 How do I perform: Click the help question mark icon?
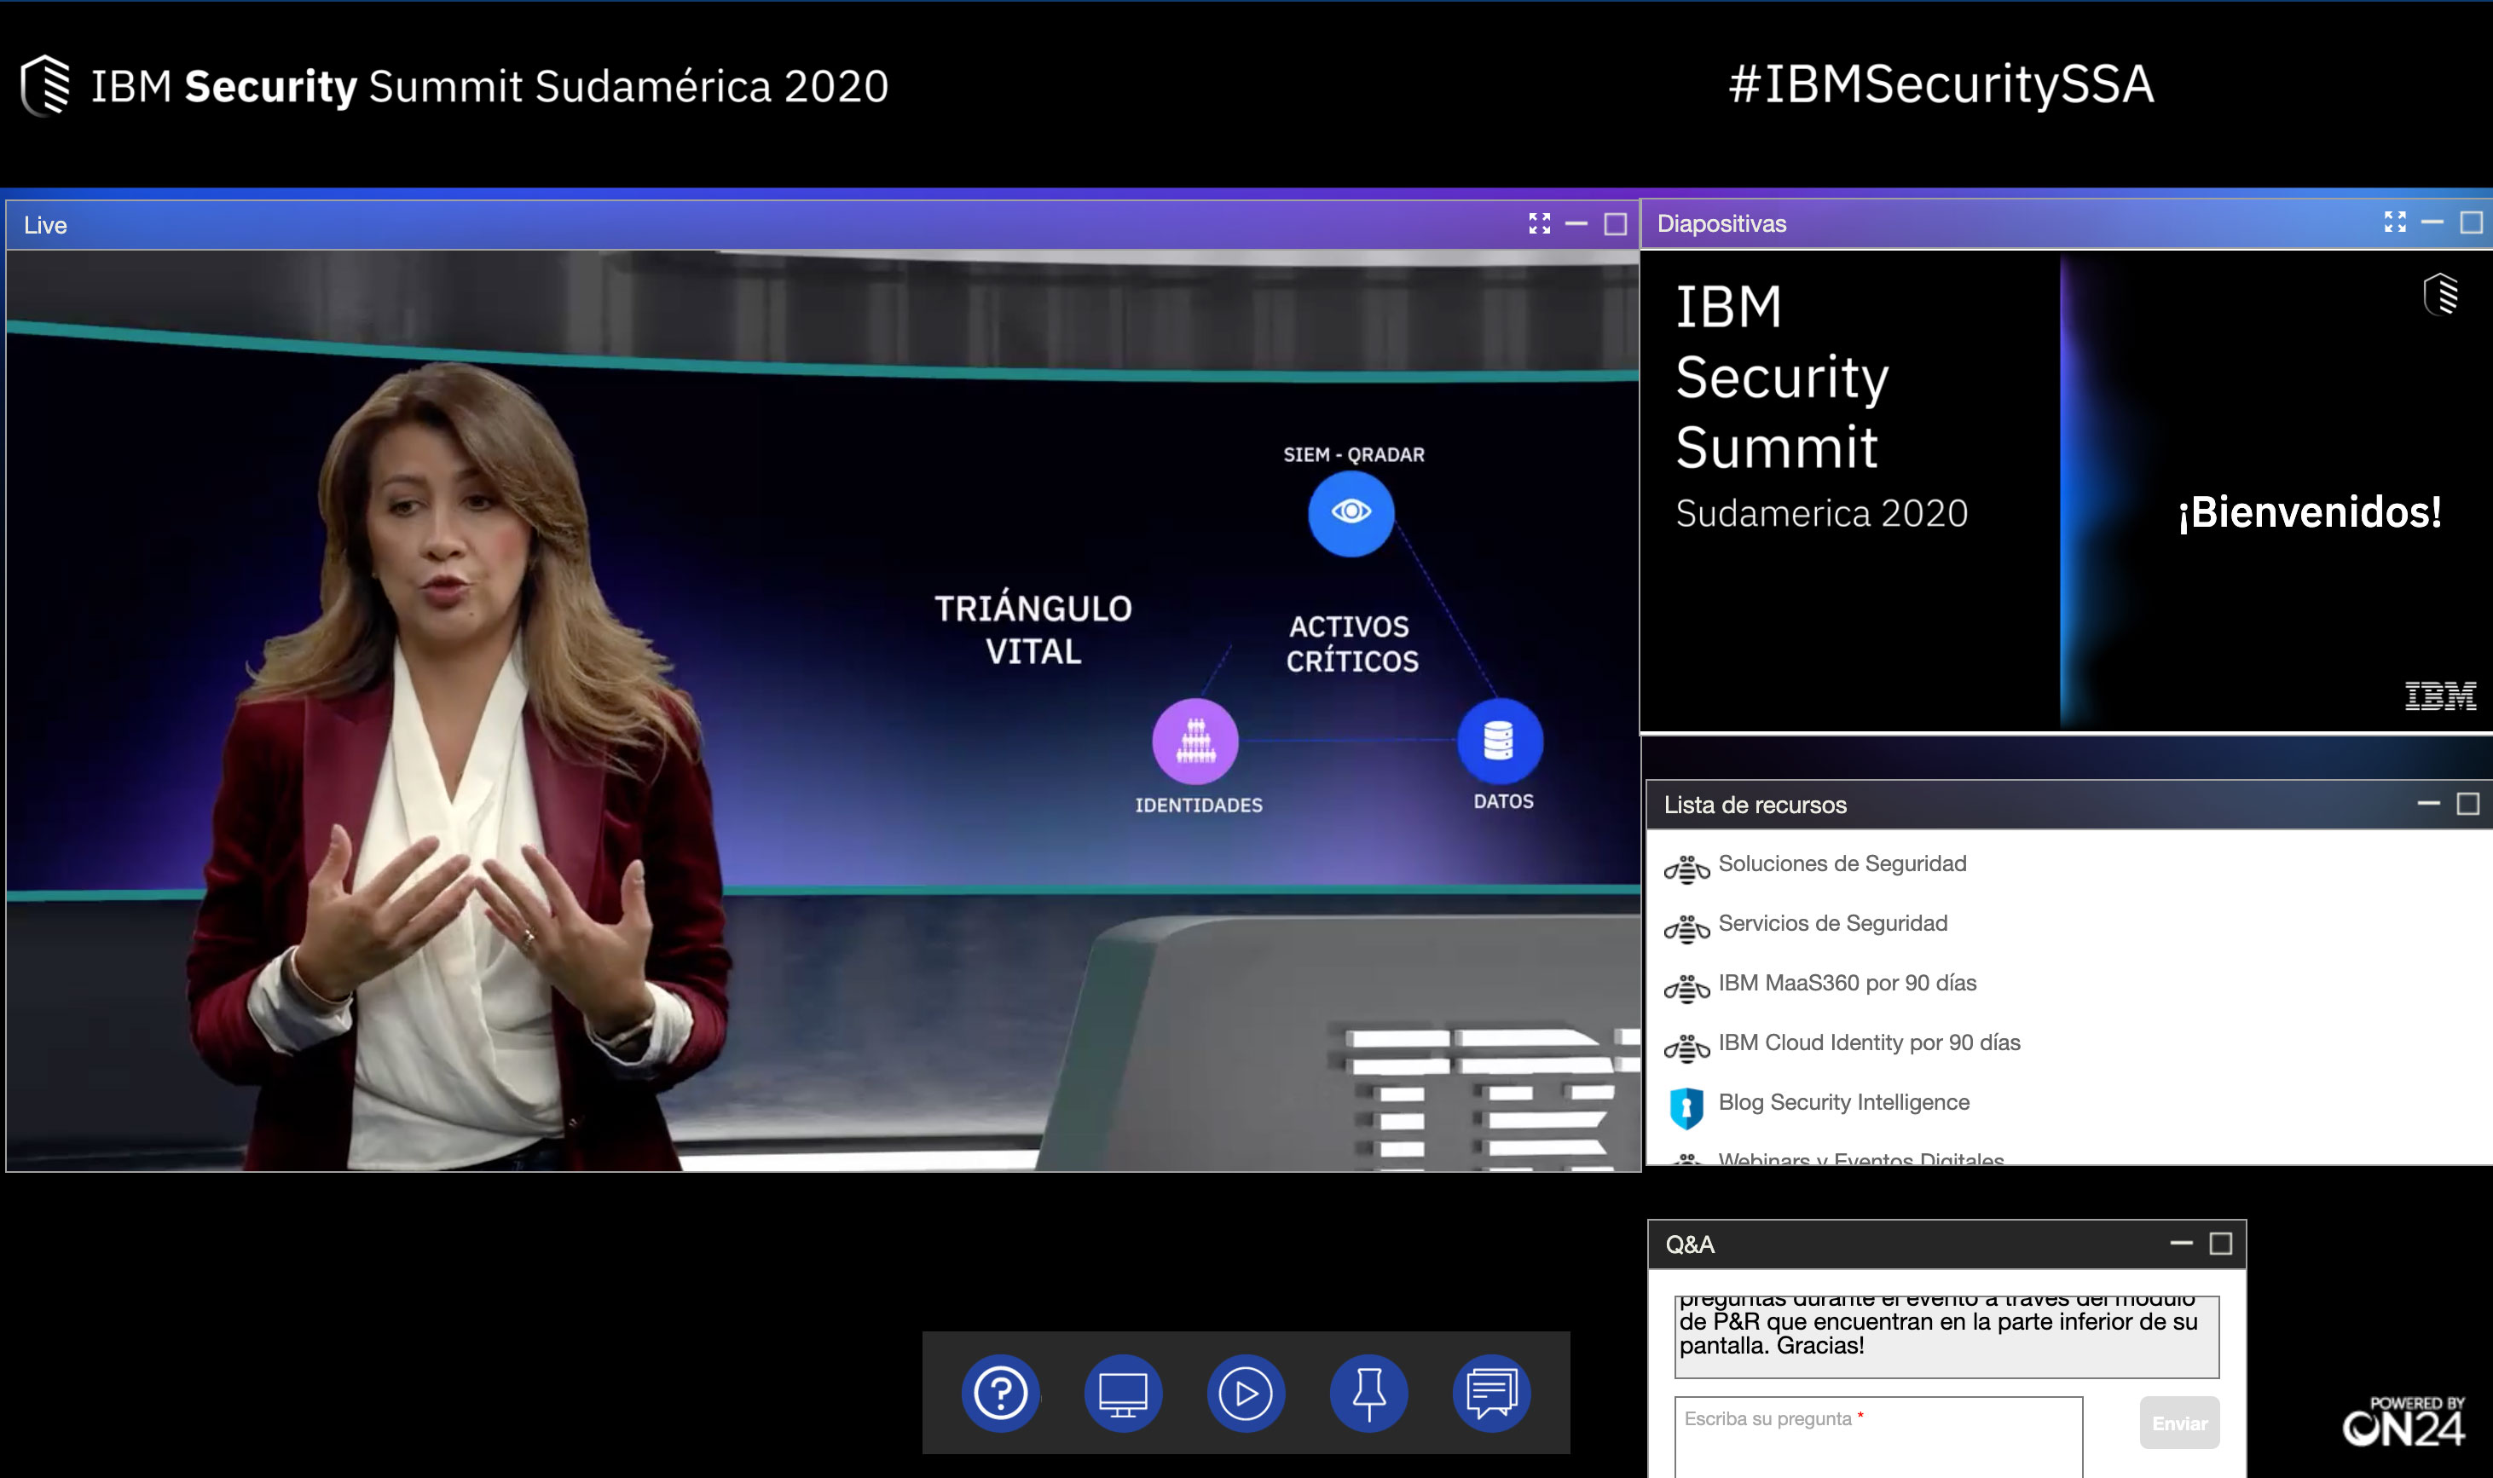pos(1000,1393)
